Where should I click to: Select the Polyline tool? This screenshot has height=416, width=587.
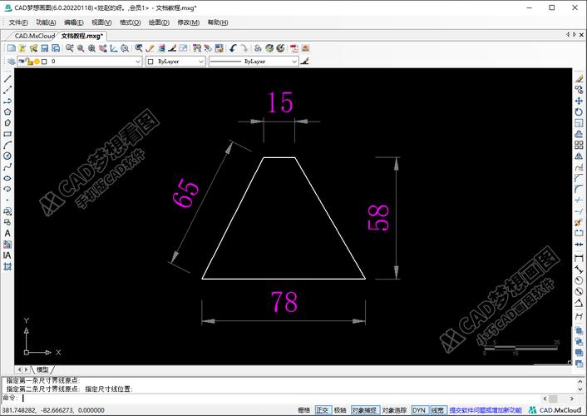click(x=7, y=101)
